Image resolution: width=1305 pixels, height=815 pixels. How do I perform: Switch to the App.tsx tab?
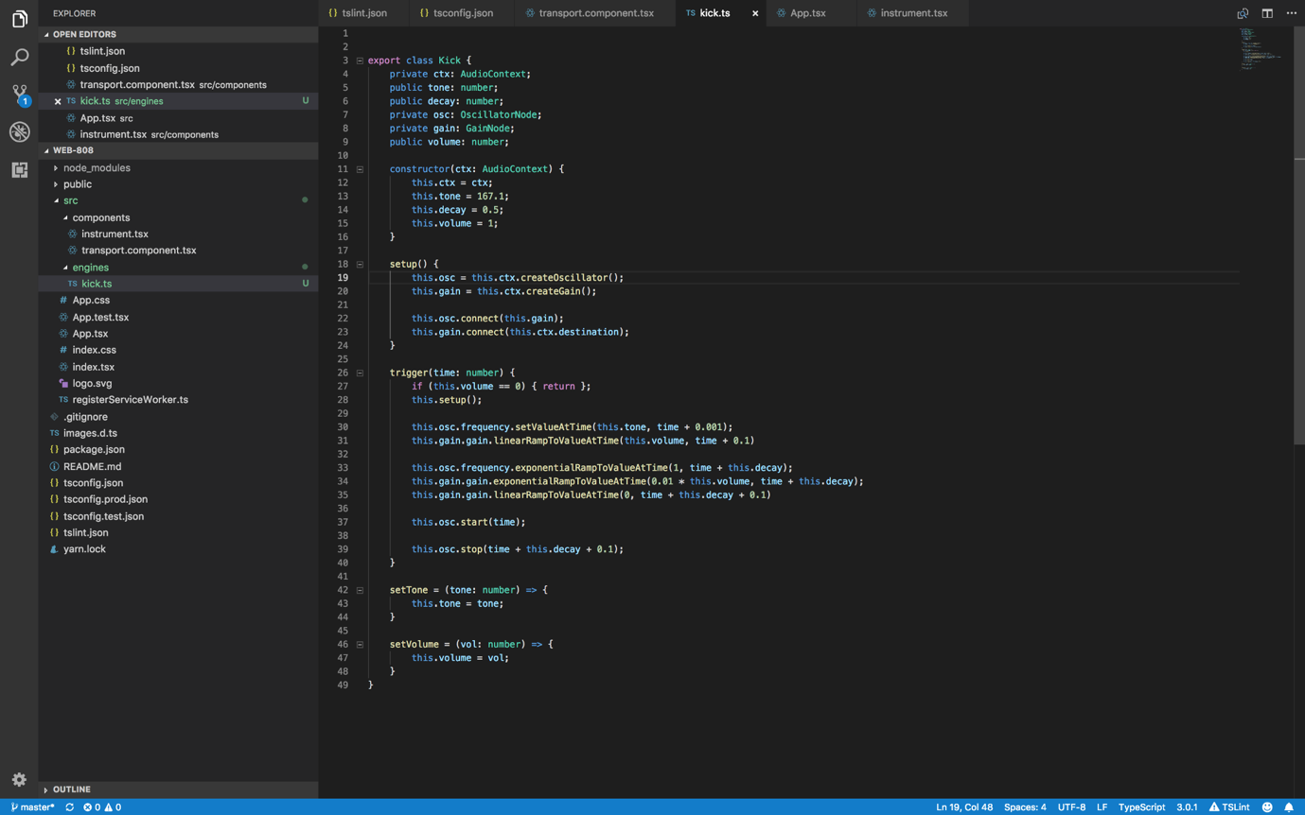point(807,13)
